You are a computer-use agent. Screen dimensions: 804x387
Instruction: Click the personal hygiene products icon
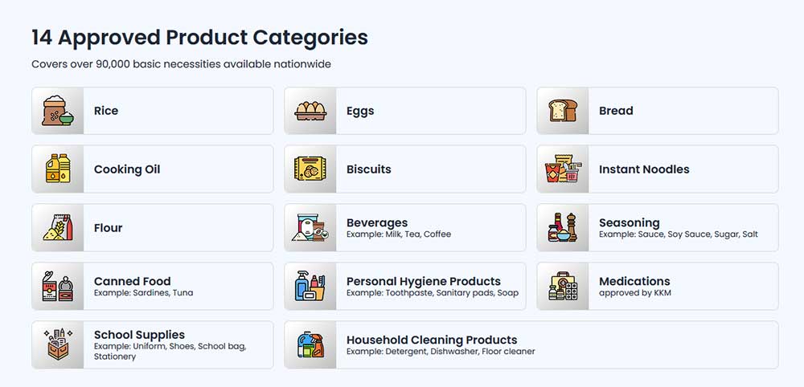pos(310,286)
